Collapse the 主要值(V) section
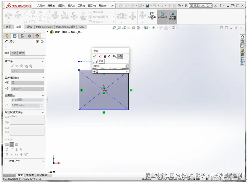 [43, 95]
